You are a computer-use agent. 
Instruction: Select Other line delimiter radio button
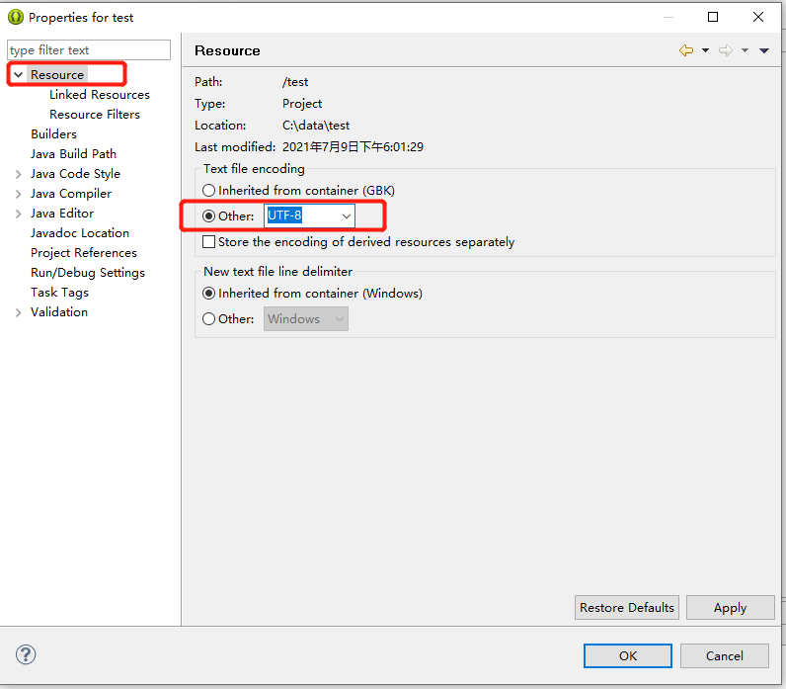[209, 318]
